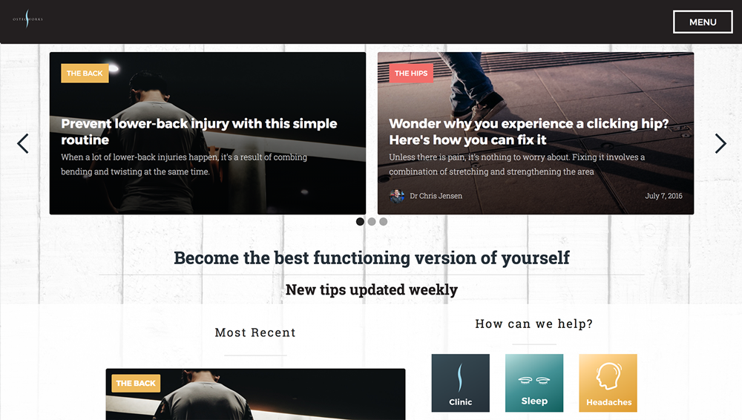Image resolution: width=742 pixels, height=420 pixels.
Task: Select the third carousel dot
Action: coord(384,222)
